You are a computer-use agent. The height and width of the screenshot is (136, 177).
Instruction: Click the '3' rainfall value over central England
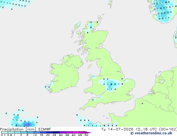(x=111, y=84)
